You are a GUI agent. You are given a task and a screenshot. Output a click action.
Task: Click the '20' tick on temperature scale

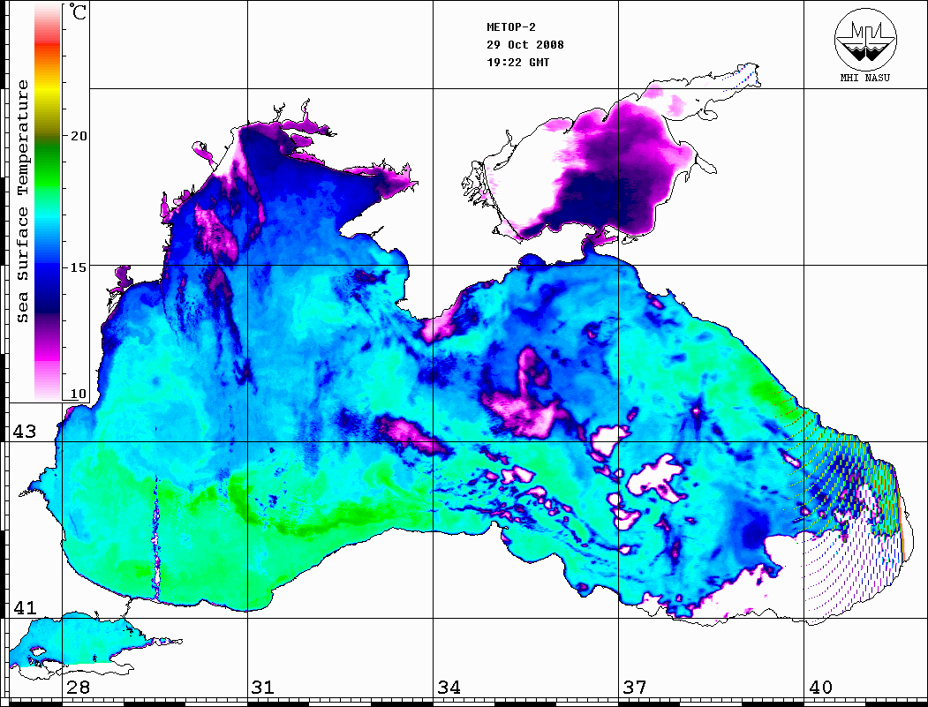tap(78, 135)
